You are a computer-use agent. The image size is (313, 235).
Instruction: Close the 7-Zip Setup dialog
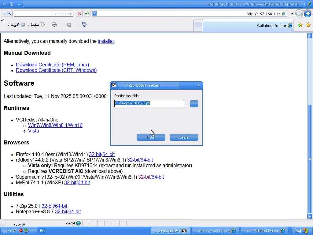pyautogui.click(x=198, y=85)
